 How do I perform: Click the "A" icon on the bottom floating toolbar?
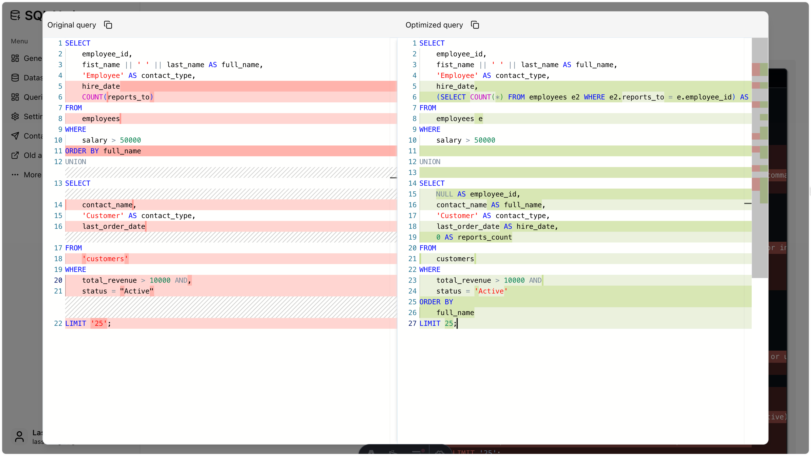point(372,452)
